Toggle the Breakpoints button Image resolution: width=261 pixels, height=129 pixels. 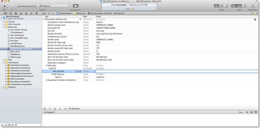pyautogui.click(x=75, y=6)
